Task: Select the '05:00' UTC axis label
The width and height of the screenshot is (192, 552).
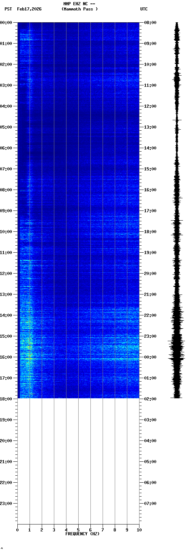Action: (150, 462)
